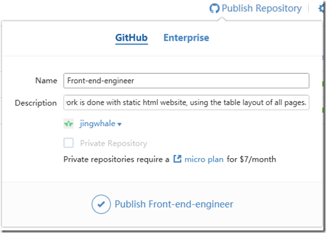The image size is (326, 233).
Task: Open the micro plan link
Action: (x=204, y=159)
